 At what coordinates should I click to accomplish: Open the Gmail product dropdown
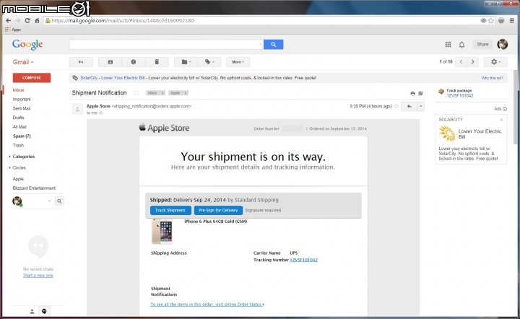coord(23,62)
